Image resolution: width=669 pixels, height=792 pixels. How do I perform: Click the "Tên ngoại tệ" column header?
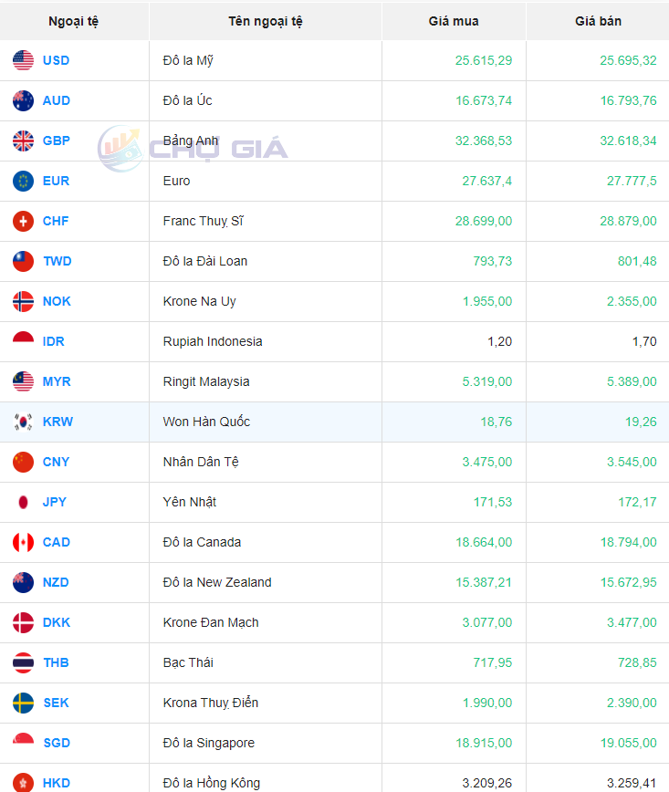tap(265, 21)
